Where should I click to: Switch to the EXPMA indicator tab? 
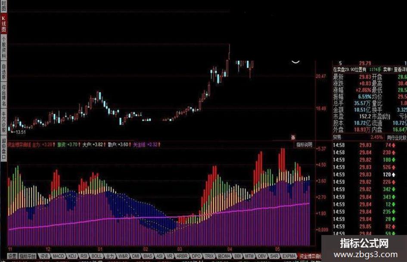(289, 256)
